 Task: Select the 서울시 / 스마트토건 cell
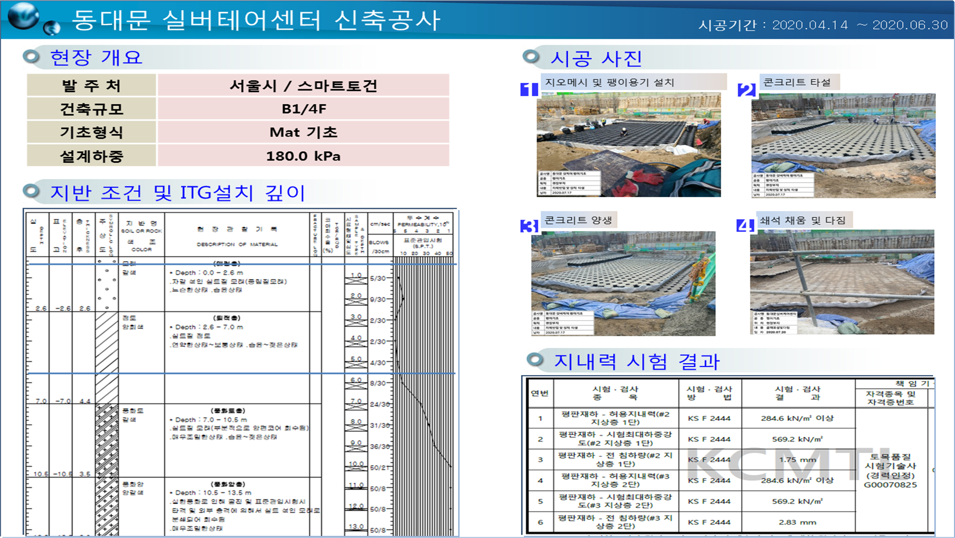303,85
